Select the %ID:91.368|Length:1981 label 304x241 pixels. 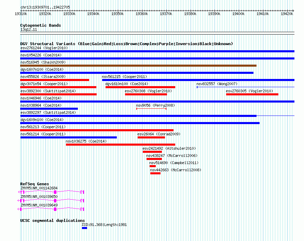[x=104, y=225]
